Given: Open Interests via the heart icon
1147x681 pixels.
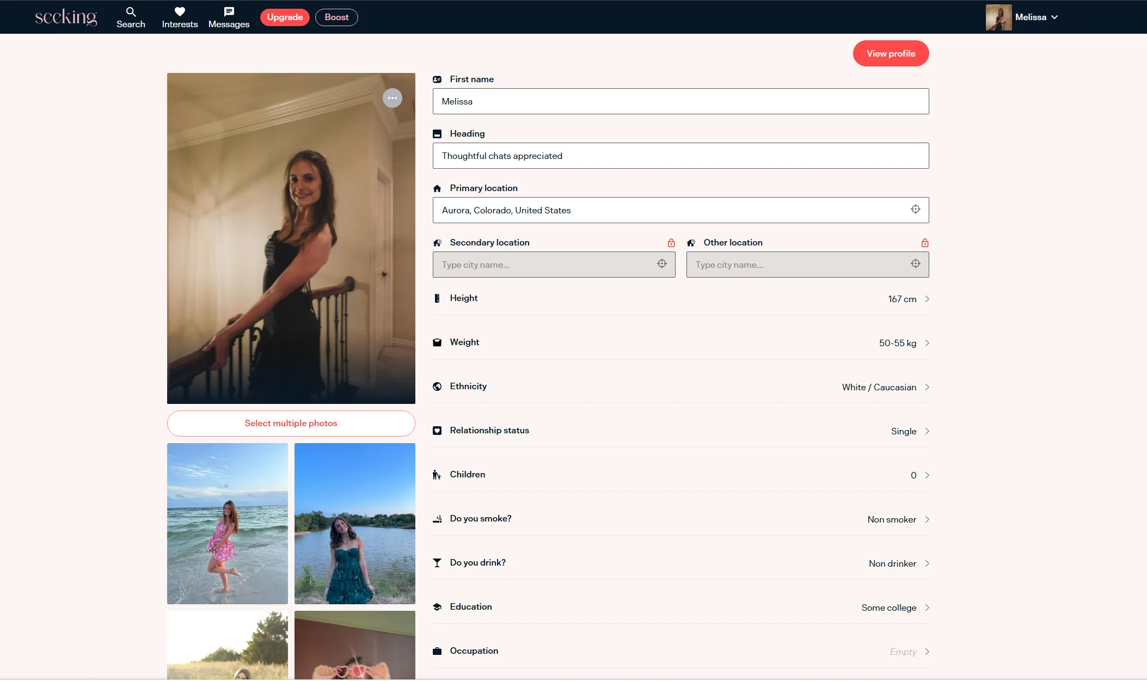Looking at the screenshot, I should click(180, 12).
